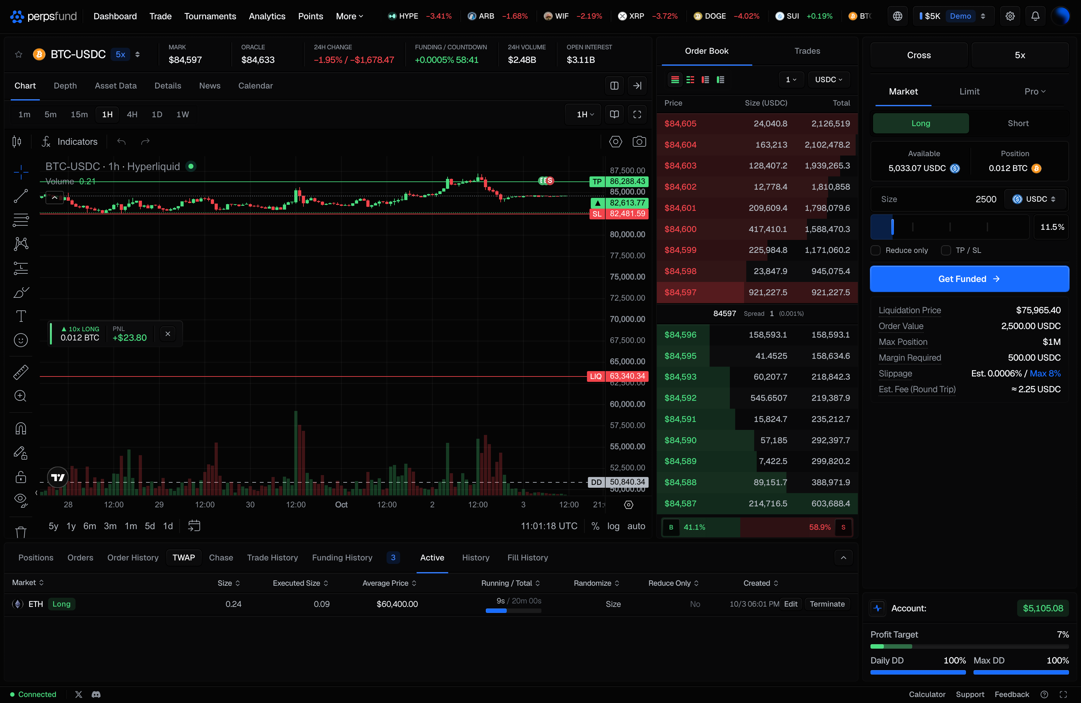This screenshot has height=703, width=1081.
Task: Click the notifications bell icon
Action: click(1035, 16)
